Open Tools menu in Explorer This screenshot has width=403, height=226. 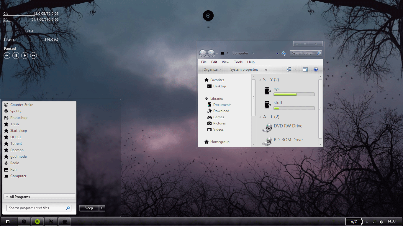pos(238,62)
